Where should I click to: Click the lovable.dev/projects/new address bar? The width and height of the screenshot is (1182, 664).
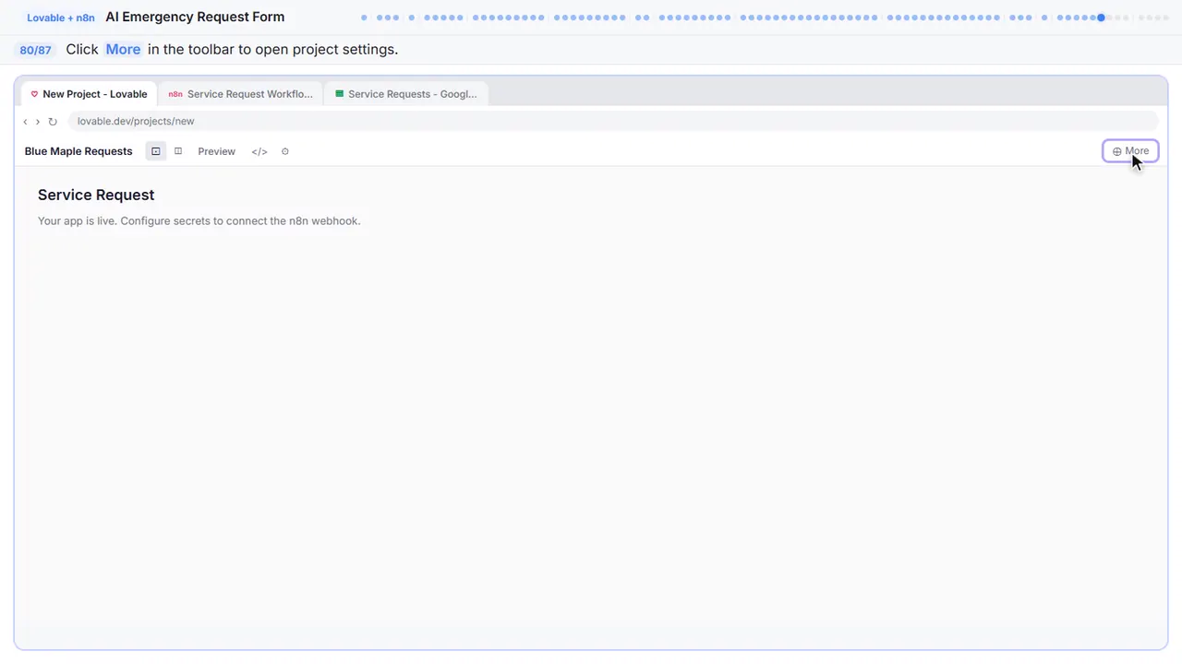click(x=612, y=121)
